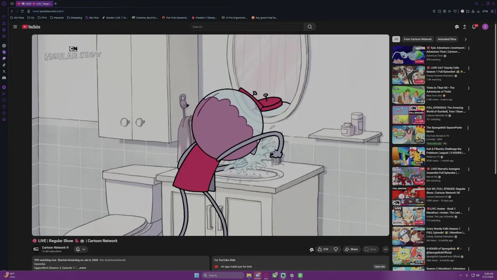Open Every Gravity Falls Season 1 thumbnail
The width and height of the screenshot is (497, 280).
(x=408, y=236)
